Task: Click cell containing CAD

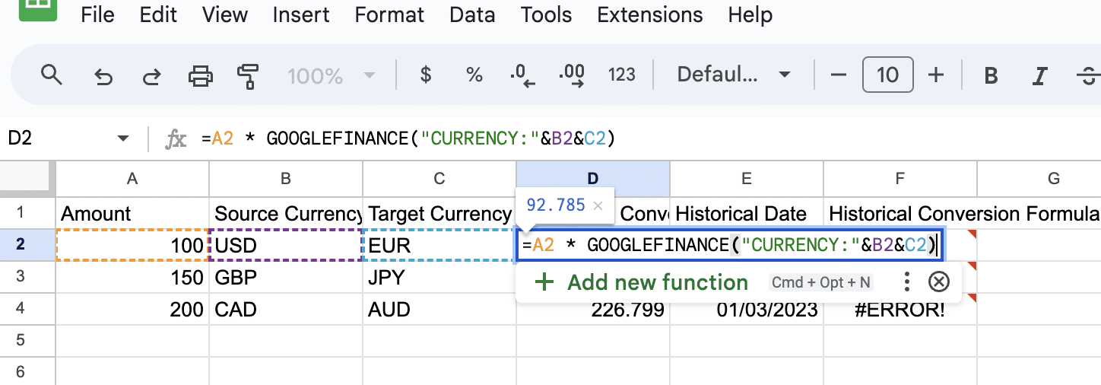Action: click(286, 310)
